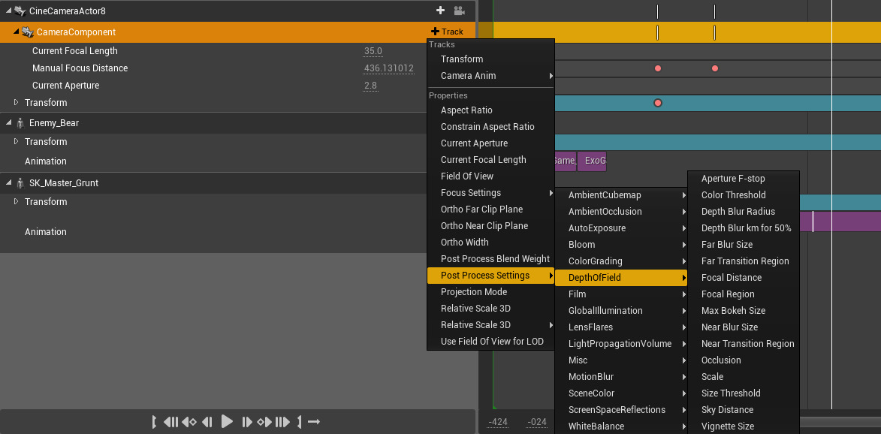Select the Manual Focus Distance keyframe on timeline

tap(658, 68)
